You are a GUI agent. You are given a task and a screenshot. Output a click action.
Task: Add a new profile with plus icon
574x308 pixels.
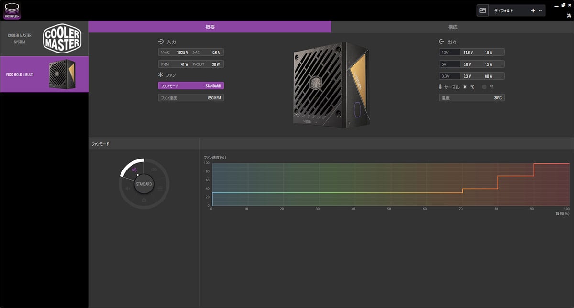pyautogui.click(x=533, y=11)
